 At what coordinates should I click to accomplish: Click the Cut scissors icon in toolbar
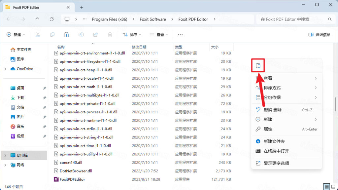38,35
